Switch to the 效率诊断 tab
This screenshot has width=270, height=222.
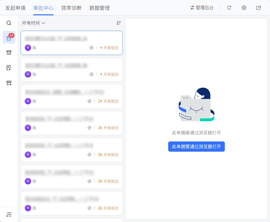pyautogui.click(x=71, y=8)
